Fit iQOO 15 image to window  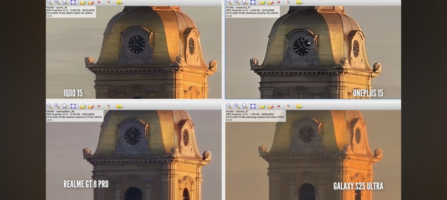pos(73,2)
